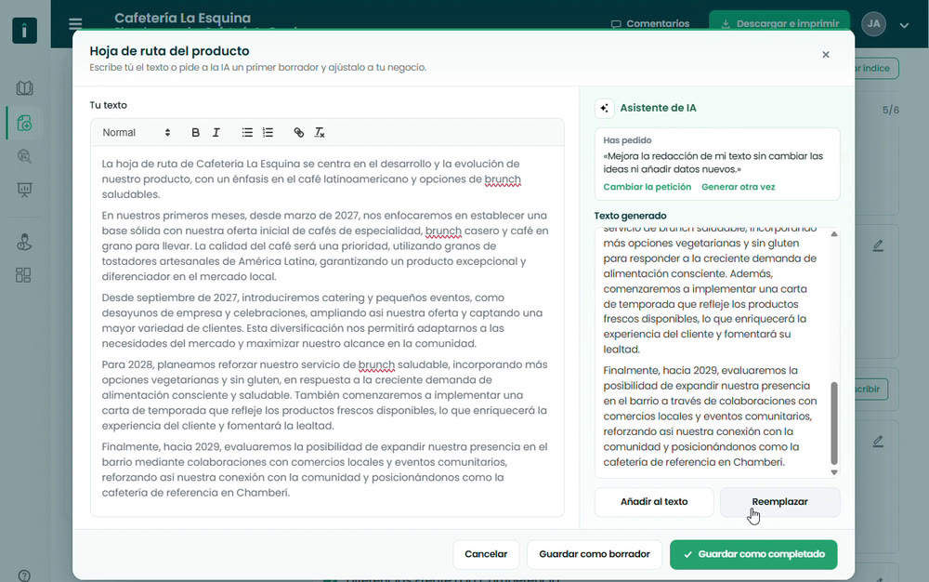The image size is (929, 582).
Task: Click the upper pencil edit icon behind dialog
Action: (878, 245)
